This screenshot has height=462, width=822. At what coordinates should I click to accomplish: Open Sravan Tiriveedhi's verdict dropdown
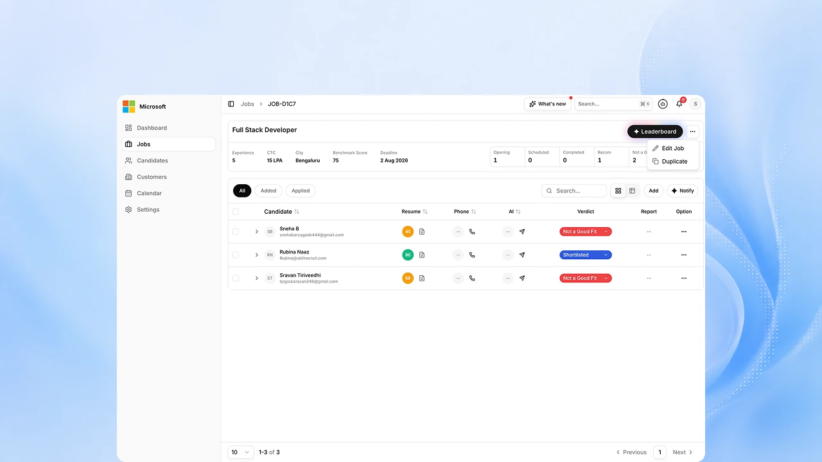(x=586, y=278)
